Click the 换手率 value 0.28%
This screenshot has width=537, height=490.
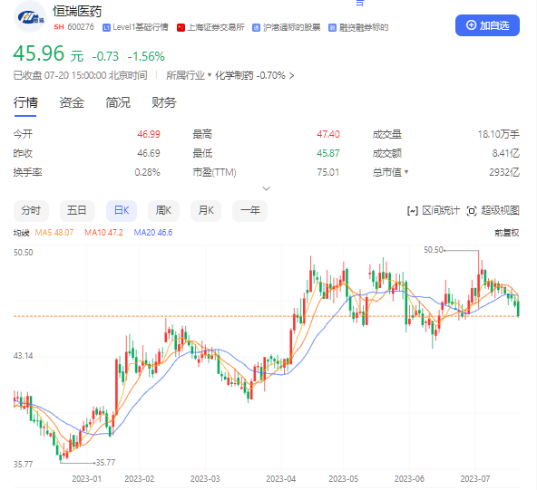pos(147,172)
